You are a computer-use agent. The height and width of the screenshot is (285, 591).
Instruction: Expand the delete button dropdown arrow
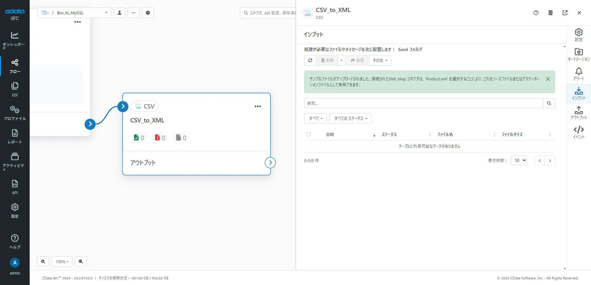[x=341, y=60]
